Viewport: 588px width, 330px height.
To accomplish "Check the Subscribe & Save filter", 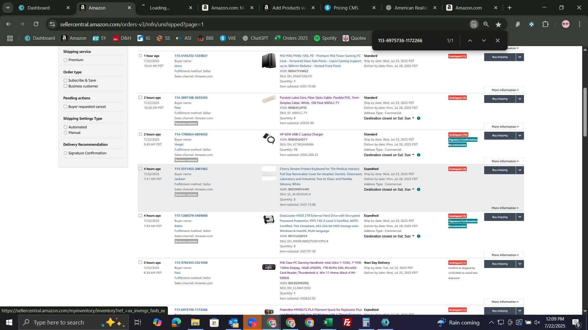I will coord(65,80).
